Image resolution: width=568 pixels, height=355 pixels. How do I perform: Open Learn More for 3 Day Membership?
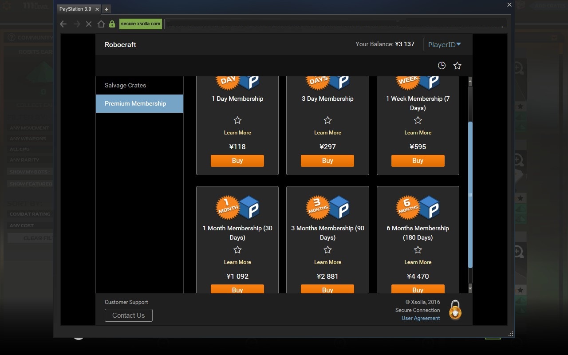pos(327,133)
